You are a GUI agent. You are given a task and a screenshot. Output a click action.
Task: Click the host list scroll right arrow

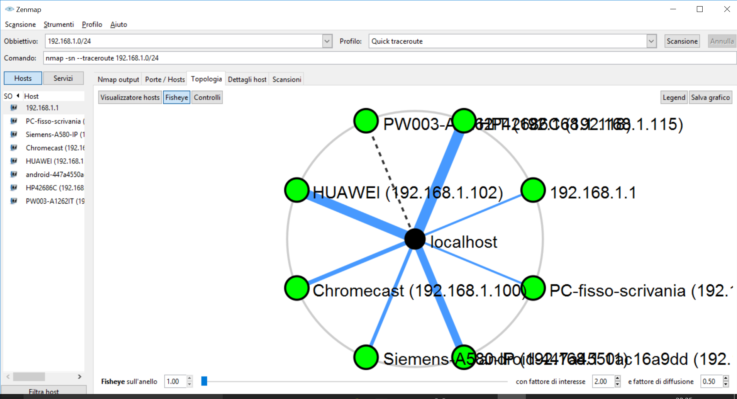[80, 377]
